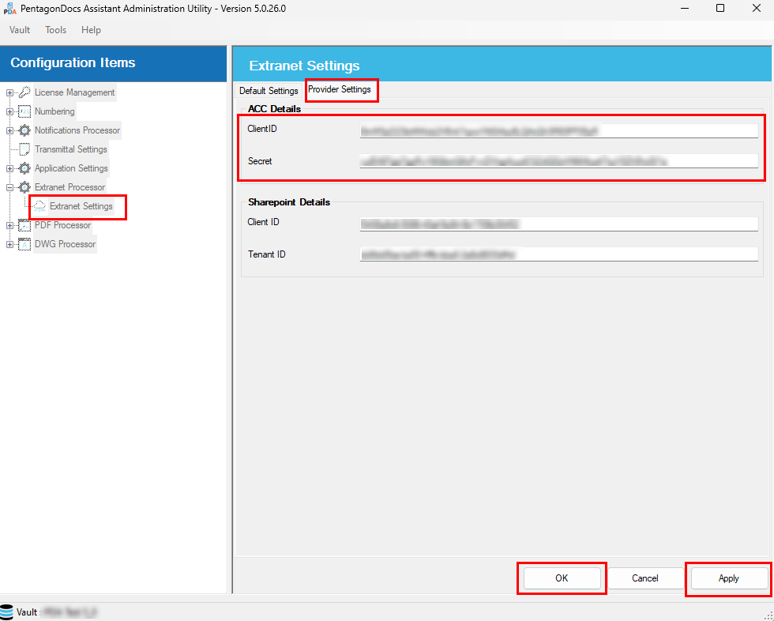Click the License Management key icon
The height and width of the screenshot is (621, 774).
(24, 92)
